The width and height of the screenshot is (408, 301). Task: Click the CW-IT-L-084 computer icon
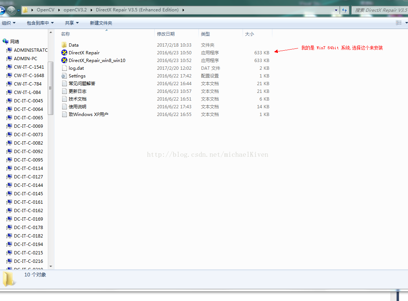pyautogui.click(x=9, y=92)
